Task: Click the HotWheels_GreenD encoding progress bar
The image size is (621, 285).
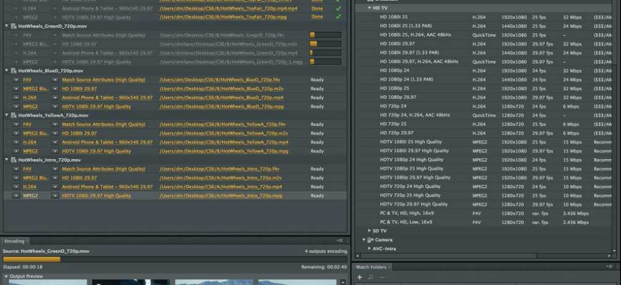Action: point(174,259)
